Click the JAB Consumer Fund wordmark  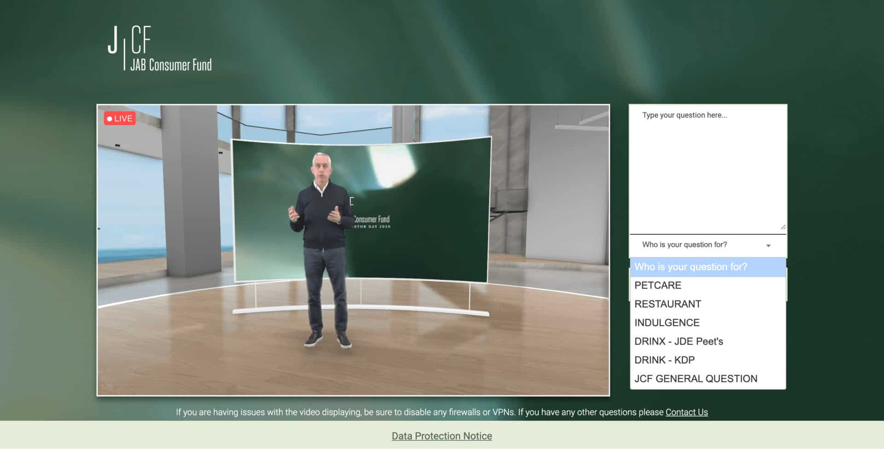(x=171, y=65)
